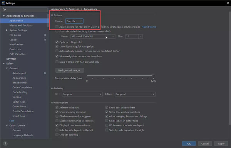
Task: Enable Widescreen tool window layout
Action: [x=107, y=125]
